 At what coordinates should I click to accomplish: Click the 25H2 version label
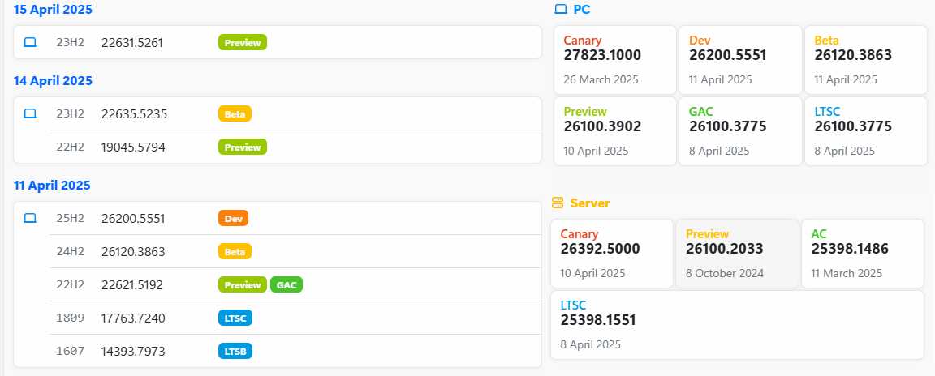tap(71, 218)
